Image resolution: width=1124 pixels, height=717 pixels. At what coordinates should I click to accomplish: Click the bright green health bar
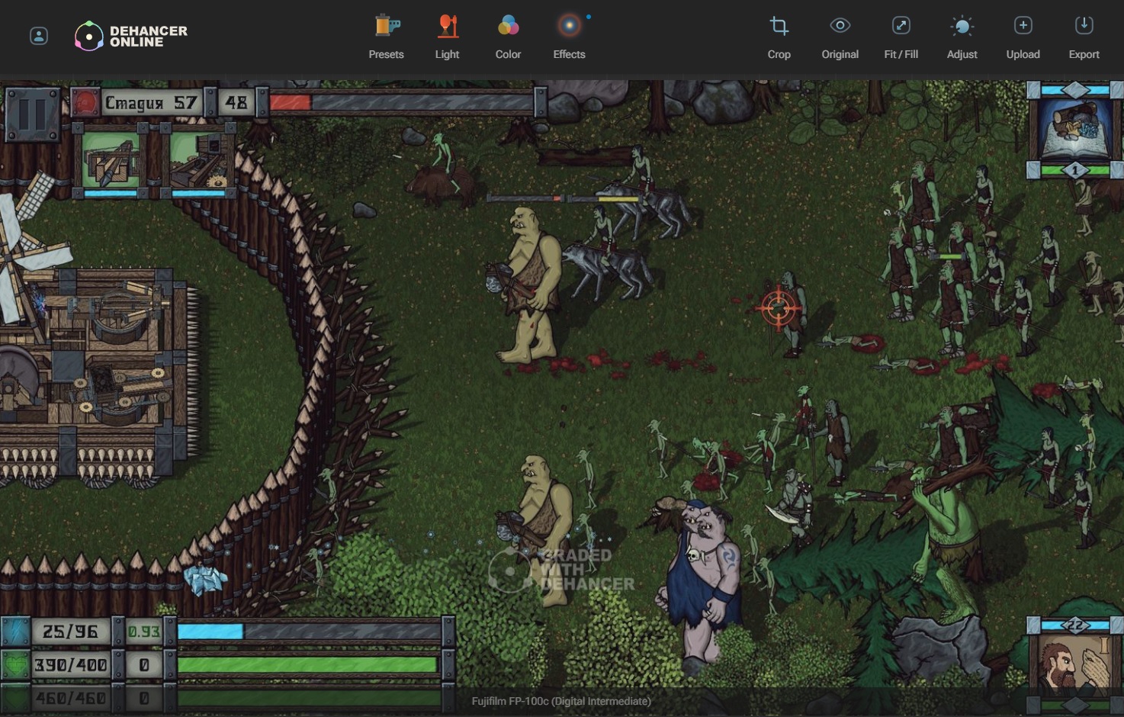(x=310, y=665)
